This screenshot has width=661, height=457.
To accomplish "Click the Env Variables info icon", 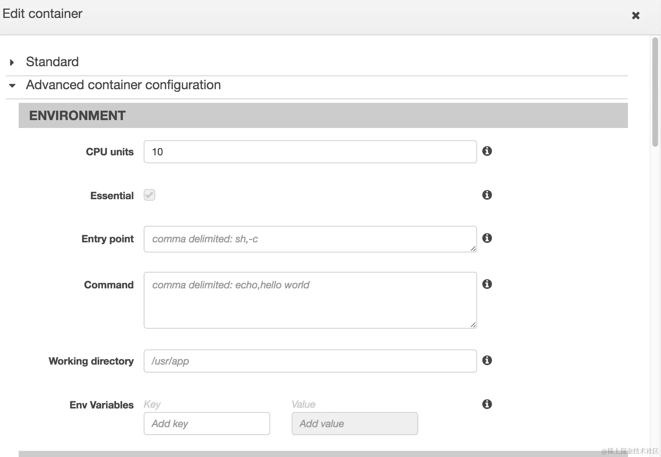I will click(487, 404).
